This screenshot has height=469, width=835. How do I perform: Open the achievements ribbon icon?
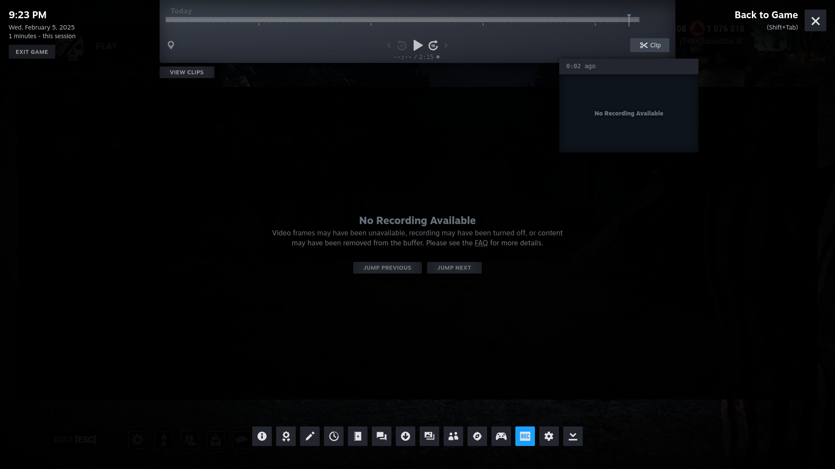click(x=286, y=436)
